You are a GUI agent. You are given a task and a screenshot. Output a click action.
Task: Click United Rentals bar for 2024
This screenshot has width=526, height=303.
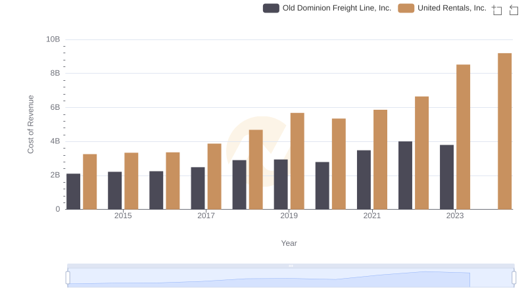click(x=504, y=131)
